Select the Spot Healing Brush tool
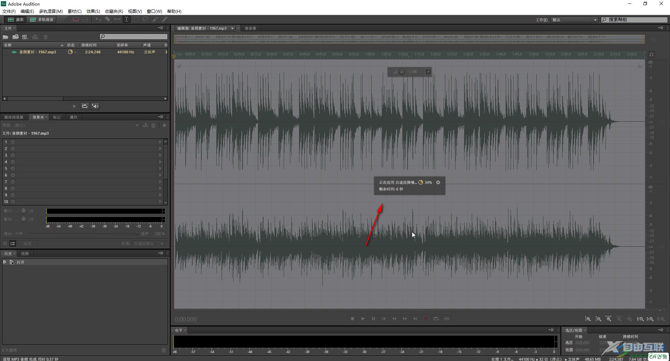This screenshot has height=361, width=670. [164, 20]
